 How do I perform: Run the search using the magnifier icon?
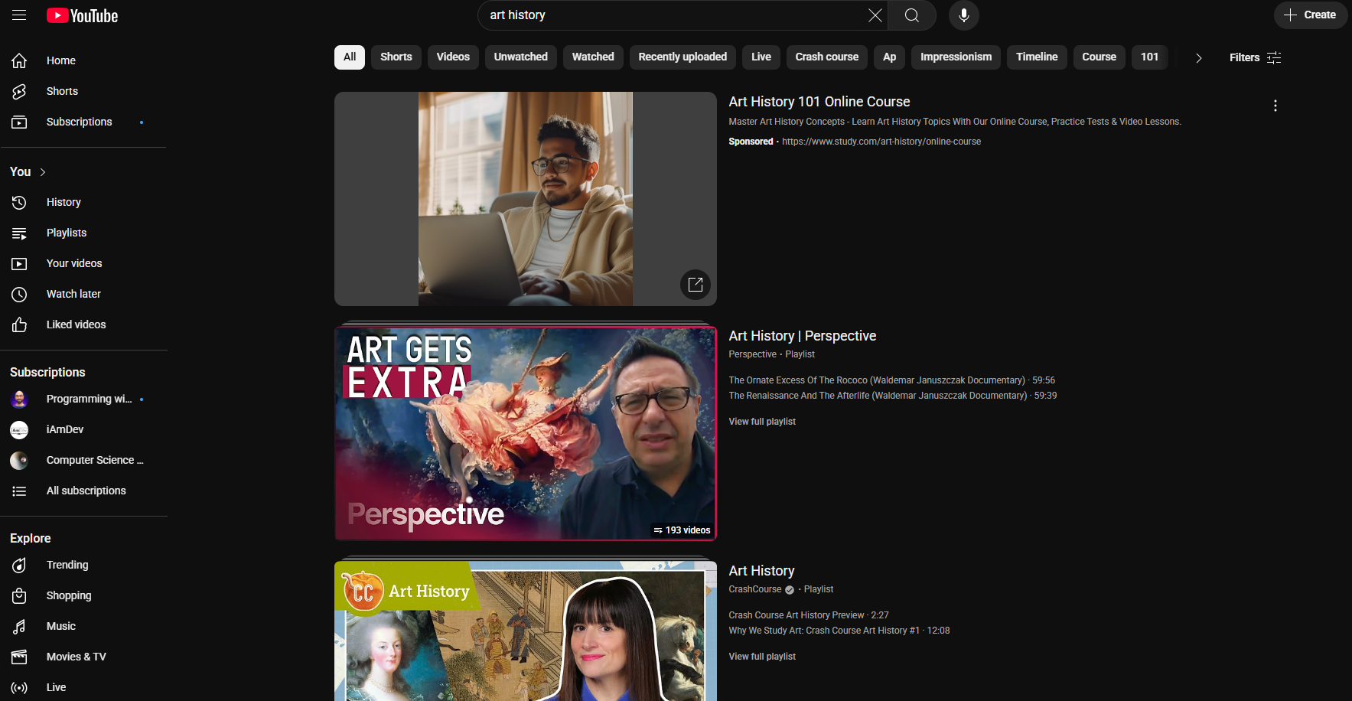[911, 15]
